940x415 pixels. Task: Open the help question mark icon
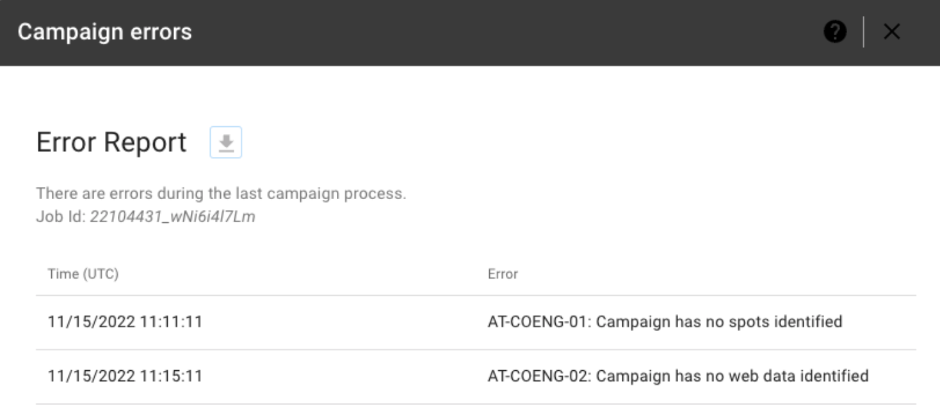click(836, 32)
